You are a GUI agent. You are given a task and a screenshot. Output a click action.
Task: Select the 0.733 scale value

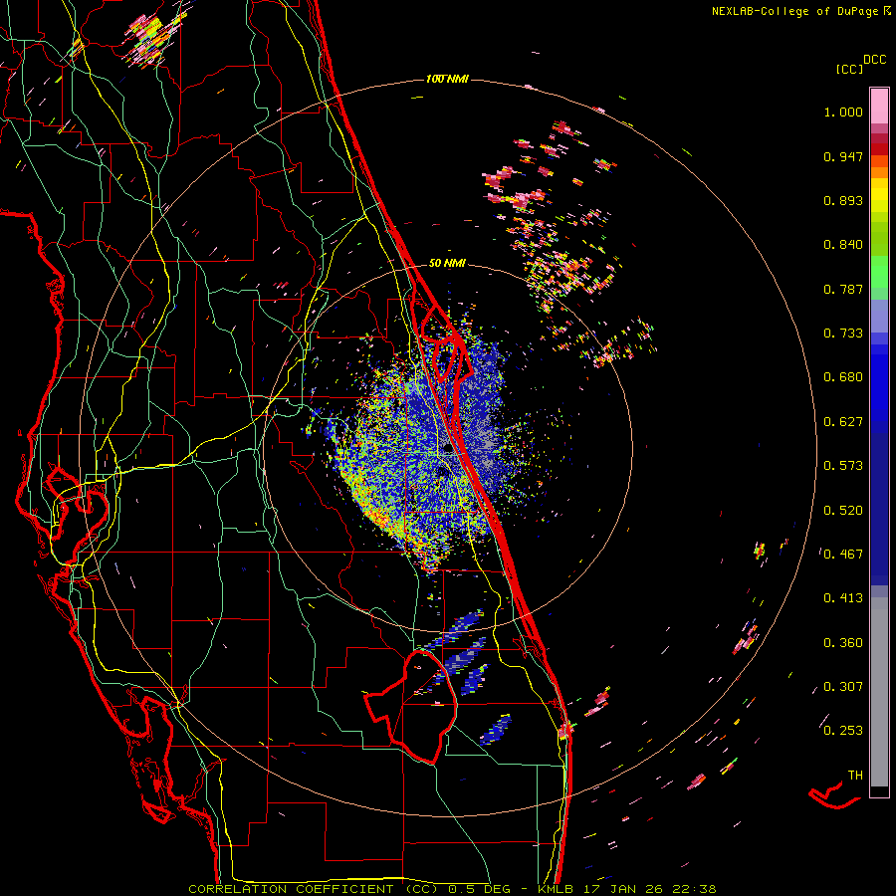[x=843, y=334]
